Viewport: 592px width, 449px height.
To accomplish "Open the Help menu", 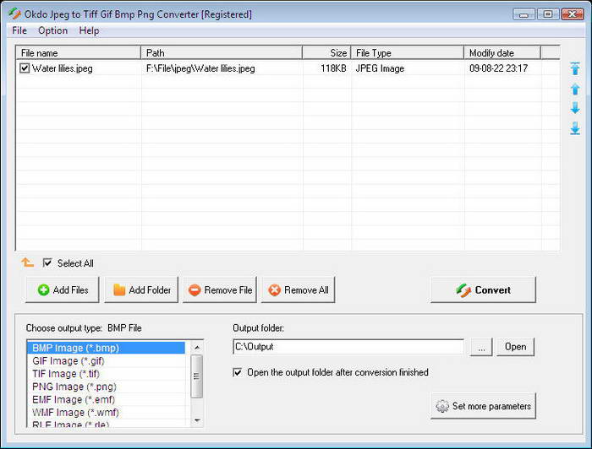I will click(x=89, y=30).
